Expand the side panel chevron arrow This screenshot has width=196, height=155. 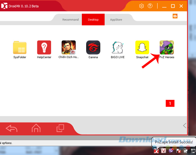(185, 126)
